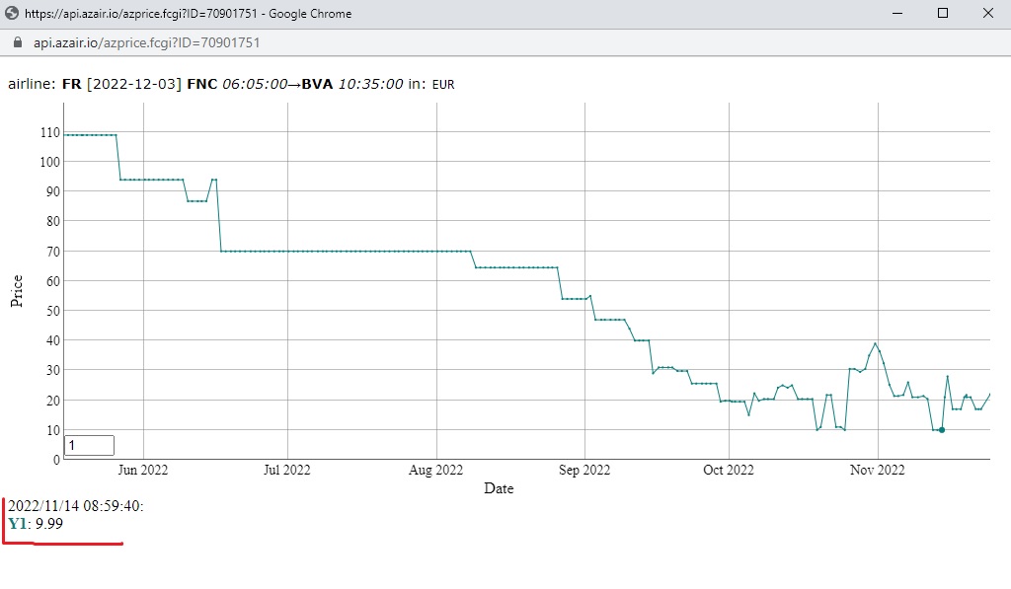Click the 'Nov 2022' axis label
Viewport: 1011px width, 589px height.
[878, 470]
